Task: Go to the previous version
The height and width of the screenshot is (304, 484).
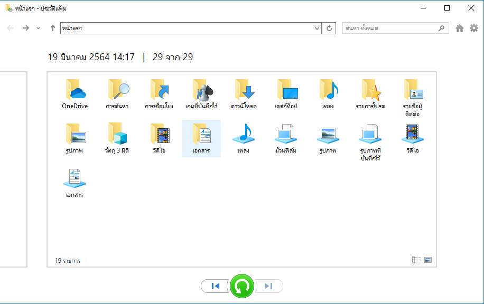Action: pos(215,286)
